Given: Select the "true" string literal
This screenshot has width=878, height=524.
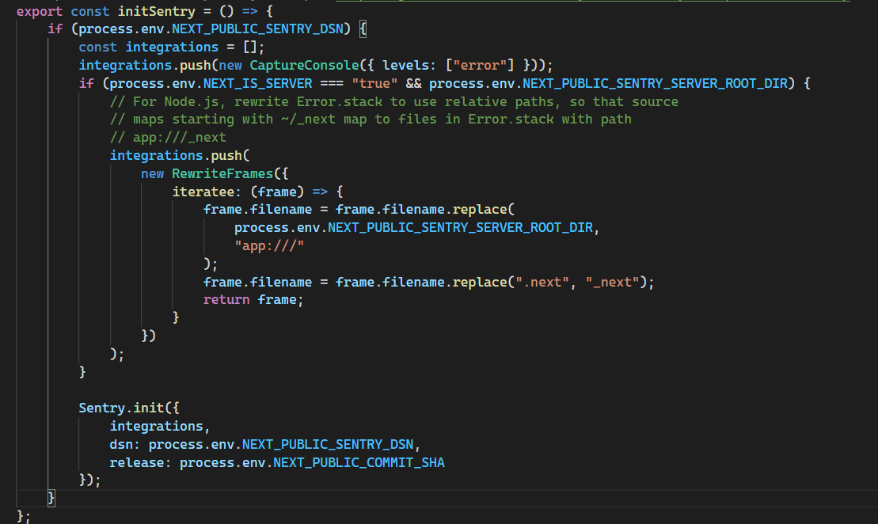Looking at the screenshot, I should click(x=374, y=82).
